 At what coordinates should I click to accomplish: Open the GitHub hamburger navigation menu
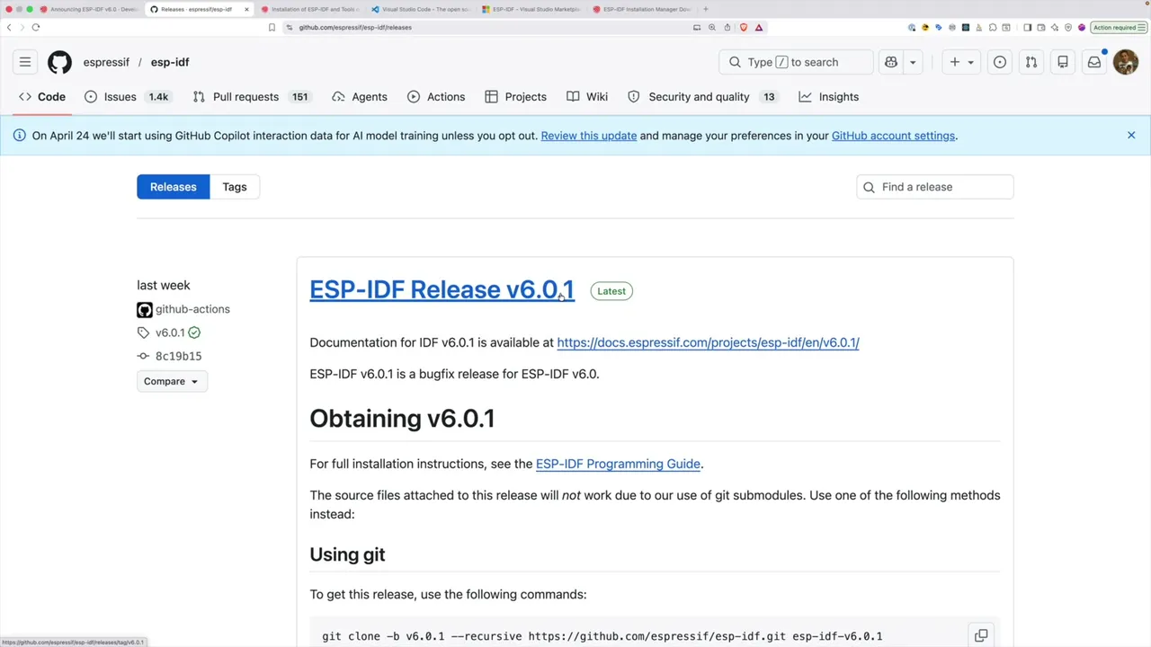tap(25, 62)
